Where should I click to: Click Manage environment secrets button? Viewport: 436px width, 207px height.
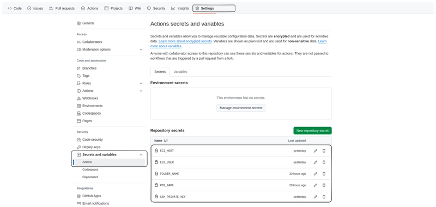pyautogui.click(x=241, y=108)
